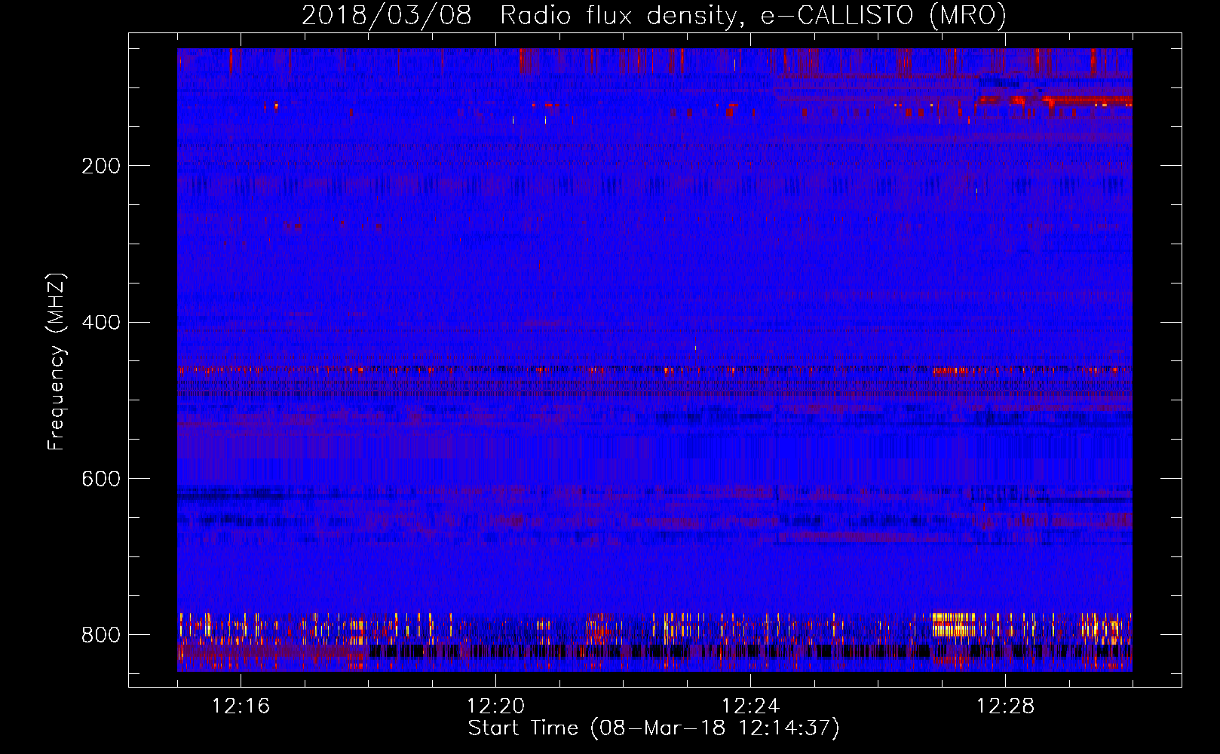Click the bright yellow burst near 800 MHz at 12:27
The height and width of the screenshot is (754, 1220).
[x=954, y=624]
